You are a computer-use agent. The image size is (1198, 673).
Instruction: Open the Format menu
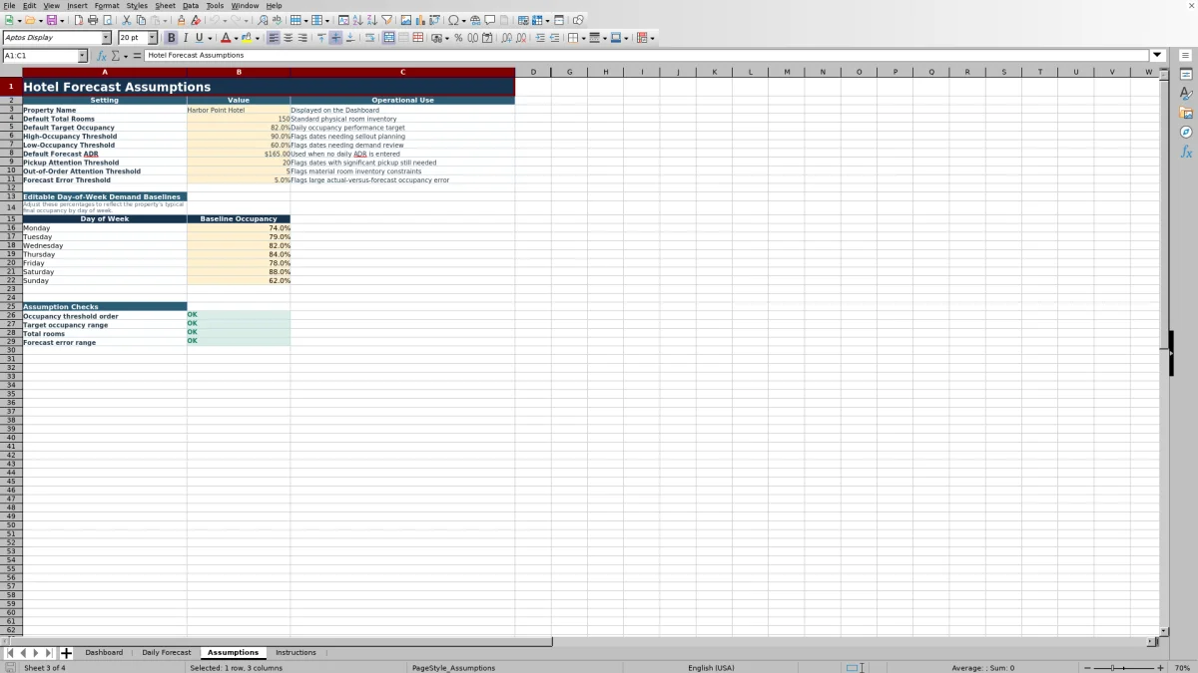[107, 5]
